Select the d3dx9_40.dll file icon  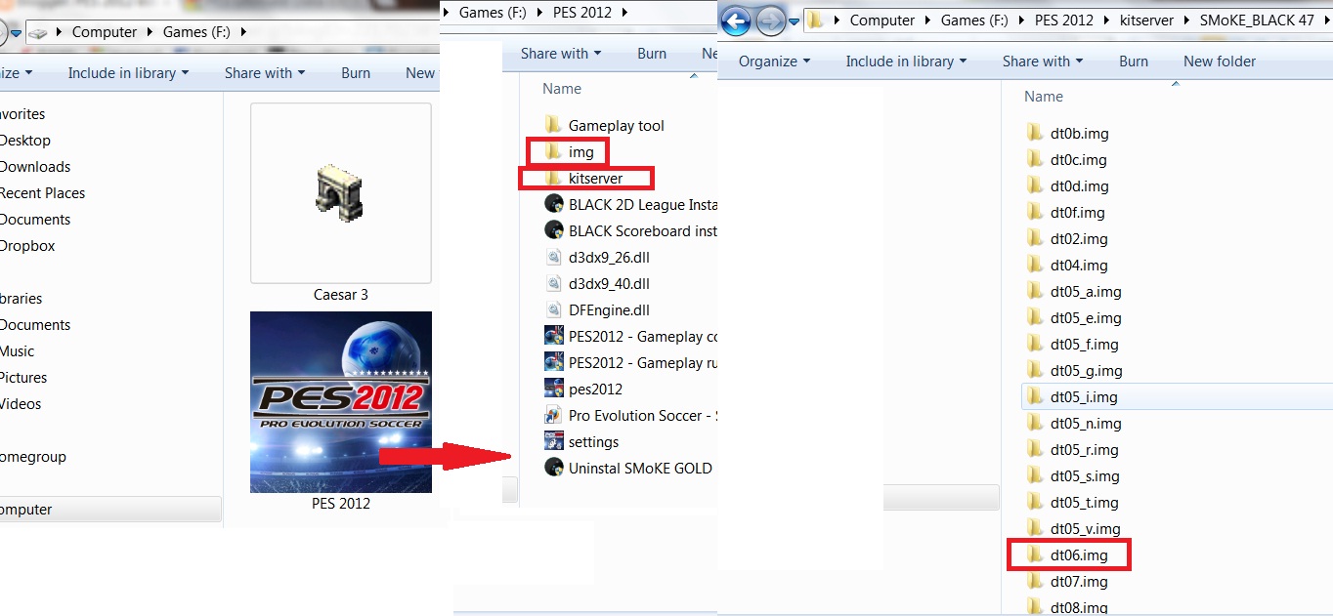[x=553, y=283]
